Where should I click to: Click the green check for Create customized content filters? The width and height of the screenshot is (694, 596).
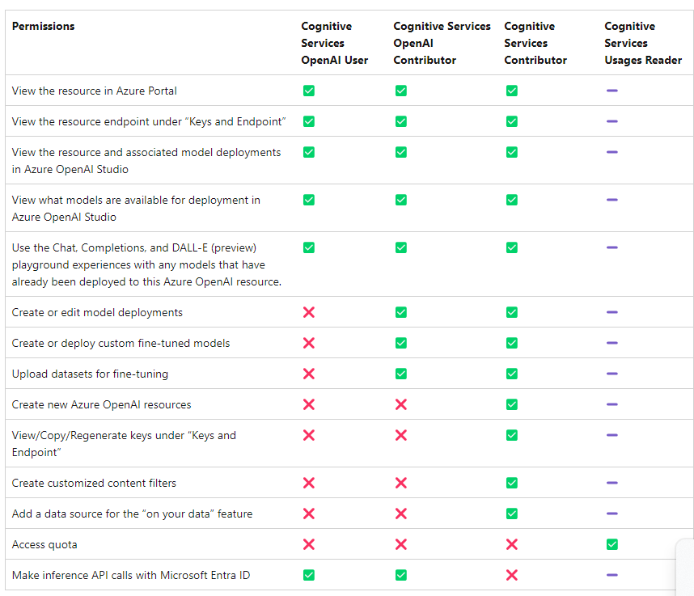(x=512, y=483)
